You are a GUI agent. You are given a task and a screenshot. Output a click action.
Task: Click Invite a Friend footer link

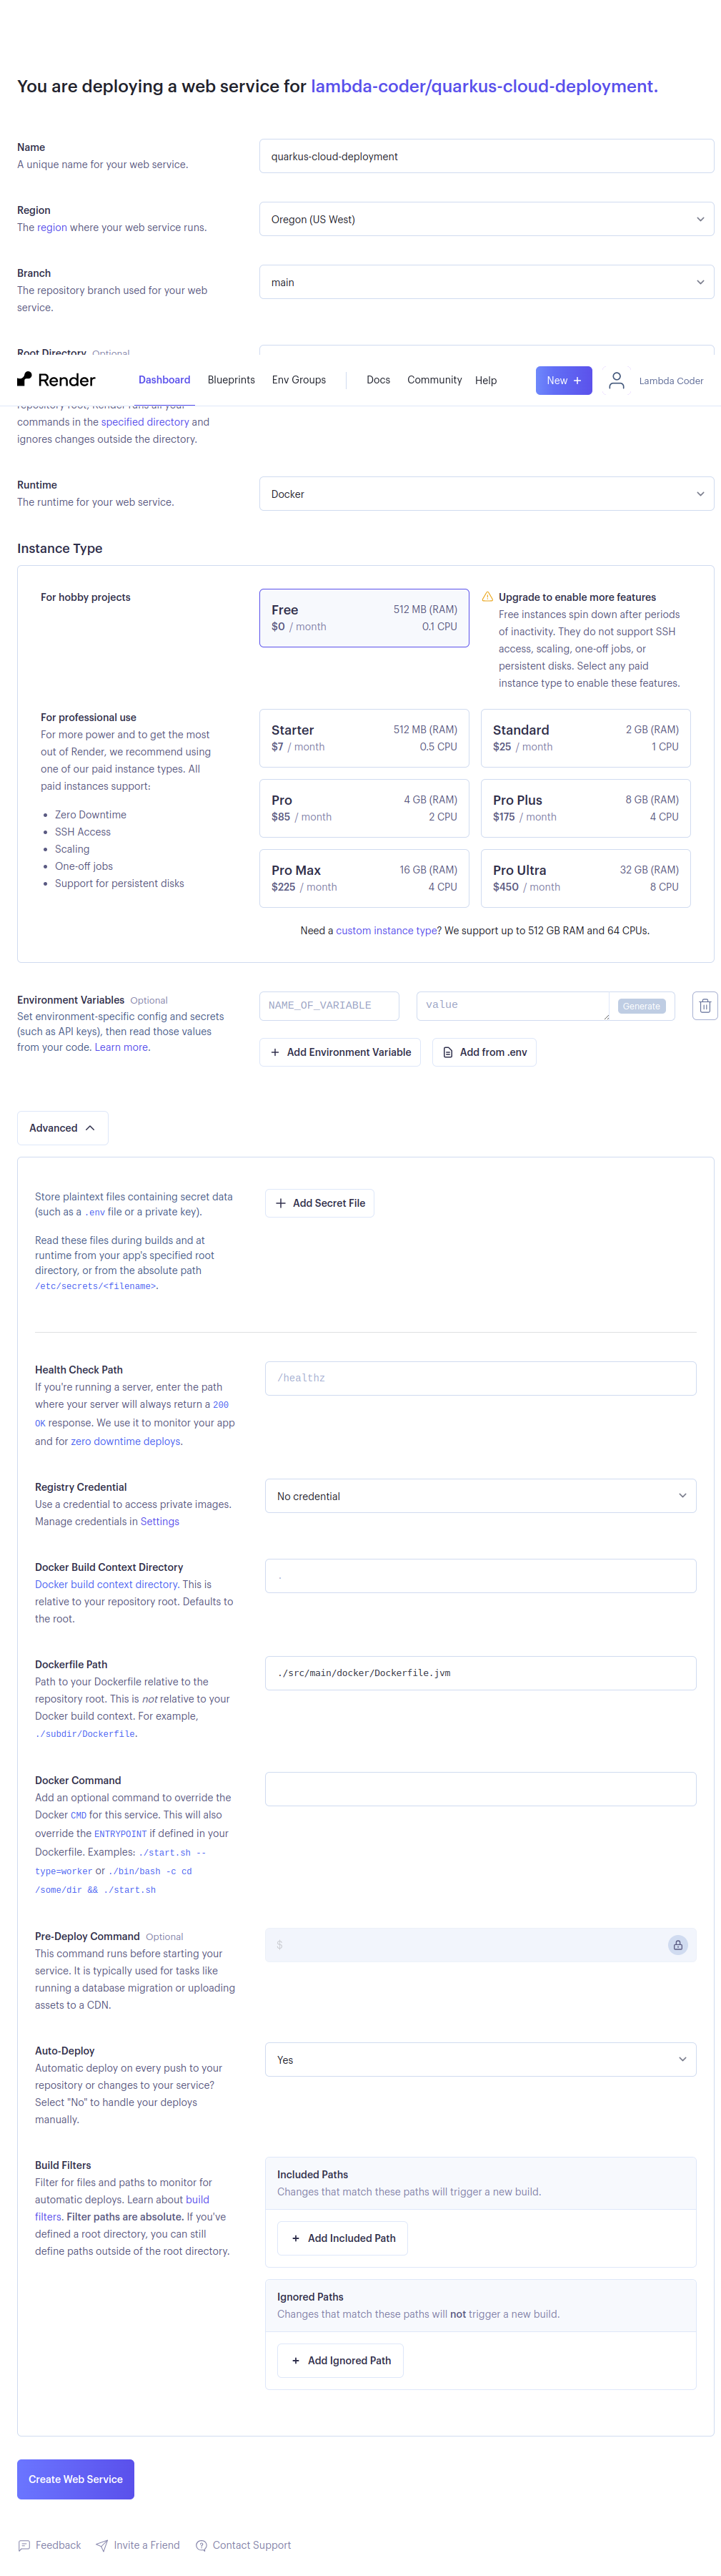[146, 2545]
